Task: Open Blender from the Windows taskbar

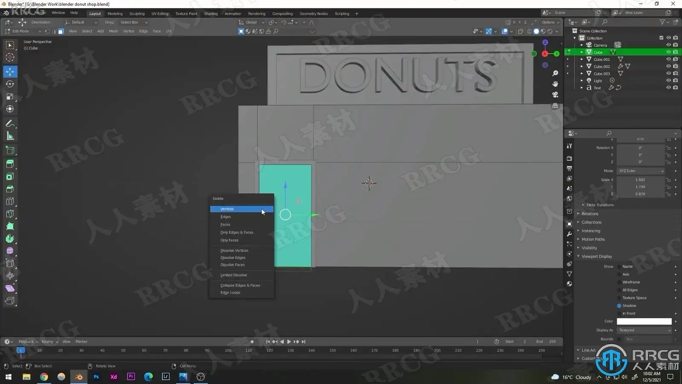Action: point(79,377)
